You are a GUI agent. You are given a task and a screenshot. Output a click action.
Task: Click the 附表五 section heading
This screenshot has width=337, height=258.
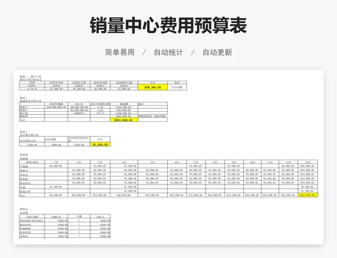(x=24, y=209)
